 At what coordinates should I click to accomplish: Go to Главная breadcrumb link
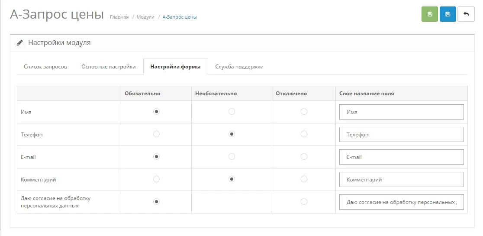coord(119,17)
